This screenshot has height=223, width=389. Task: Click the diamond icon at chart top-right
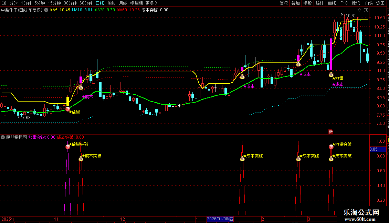(x=359, y=10)
